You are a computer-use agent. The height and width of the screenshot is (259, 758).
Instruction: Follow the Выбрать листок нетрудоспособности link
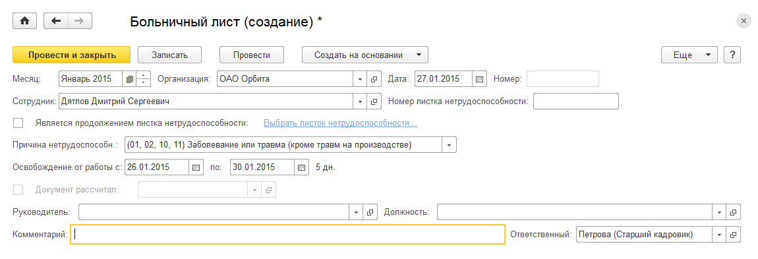pyautogui.click(x=340, y=123)
